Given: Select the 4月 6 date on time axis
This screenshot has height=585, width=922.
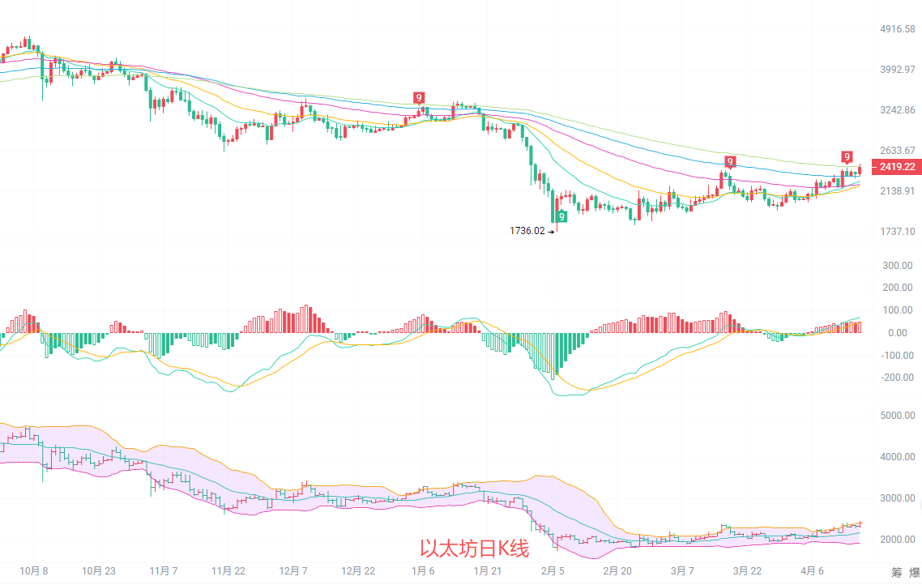Looking at the screenshot, I should [x=810, y=570].
